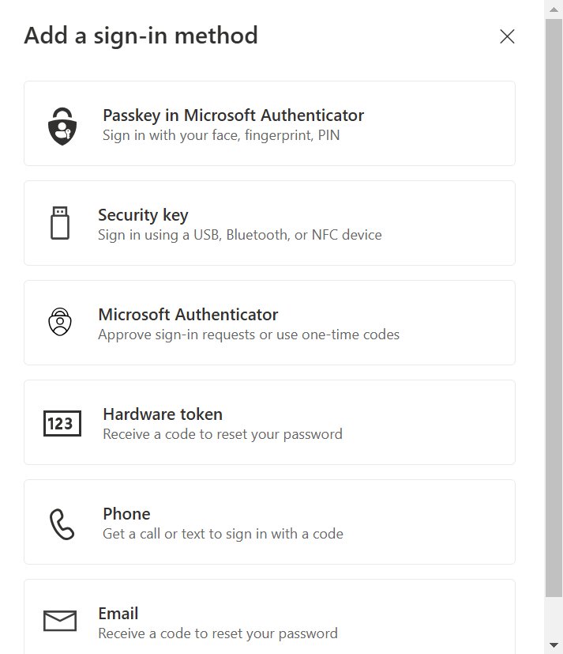Select the Security key title
563x654 pixels.
(143, 215)
